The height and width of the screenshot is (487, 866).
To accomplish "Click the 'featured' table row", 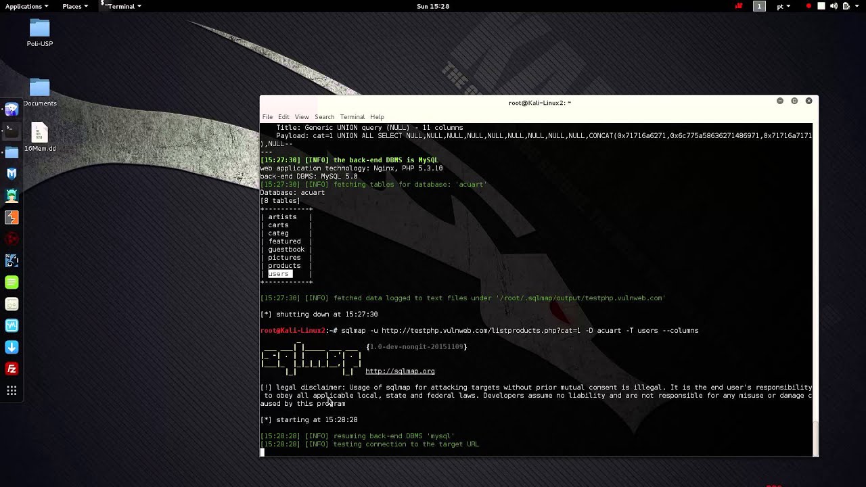I will pos(284,241).
